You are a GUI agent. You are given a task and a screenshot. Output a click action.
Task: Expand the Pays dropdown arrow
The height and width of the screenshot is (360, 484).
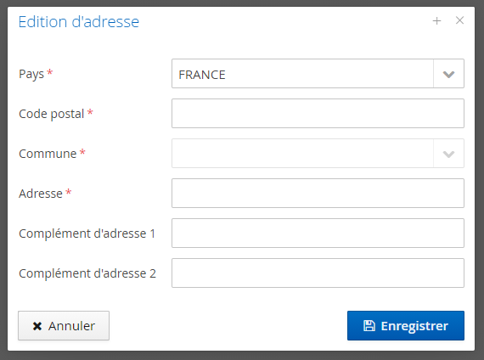448,74
